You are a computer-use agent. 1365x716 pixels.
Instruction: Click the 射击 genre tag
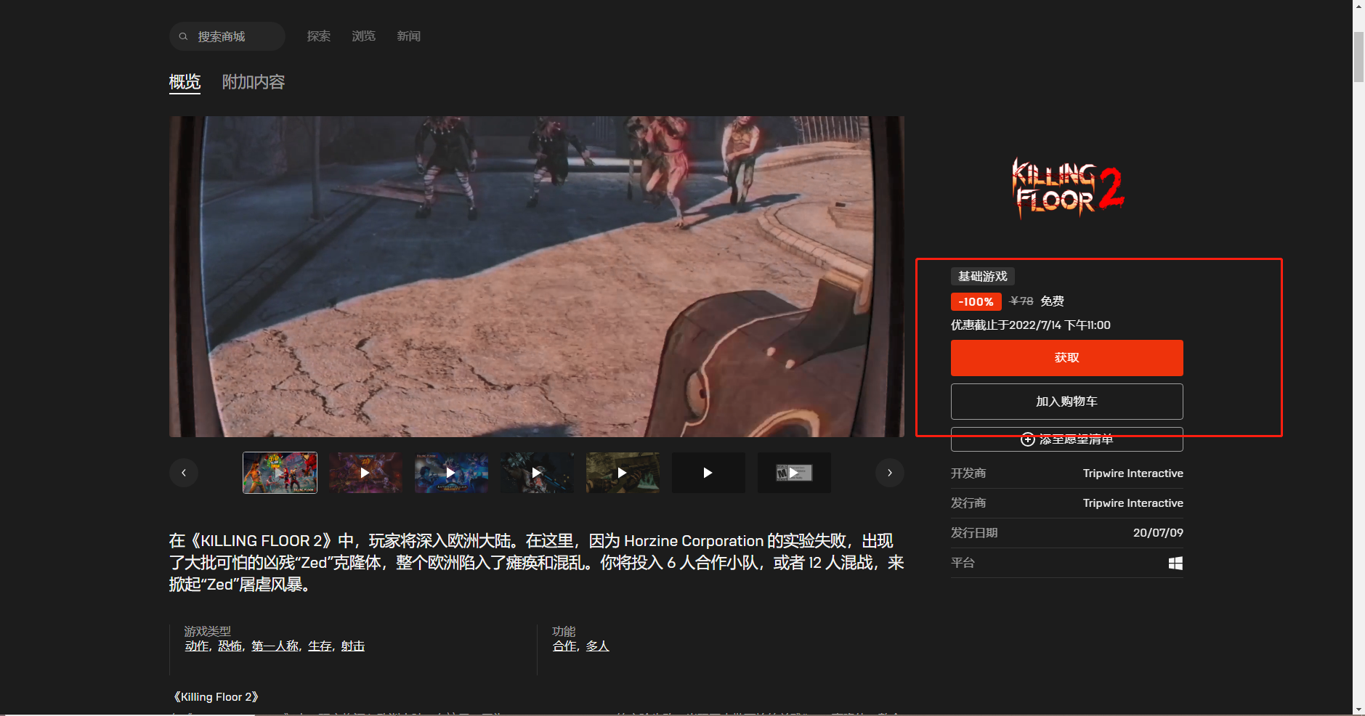(352, 646)
